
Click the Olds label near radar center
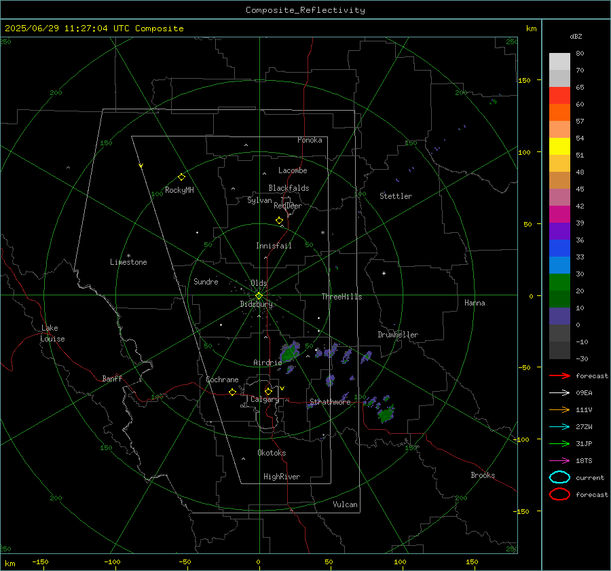click(259, 283)
